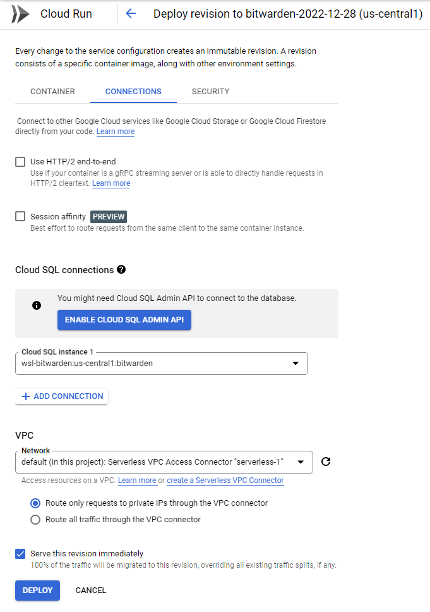Enable Use HTTP/2 end-to-end checkbox
Screen dimensions: 430x612
coord(20,162)
